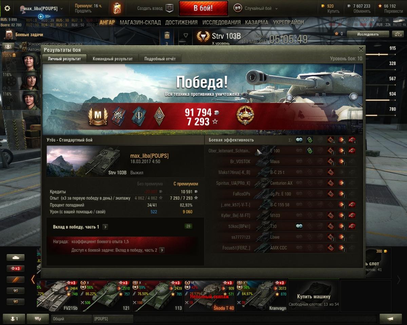Open the premium shop bag icon
This screenshot has width=407, height=325.
tap(117, 8)
